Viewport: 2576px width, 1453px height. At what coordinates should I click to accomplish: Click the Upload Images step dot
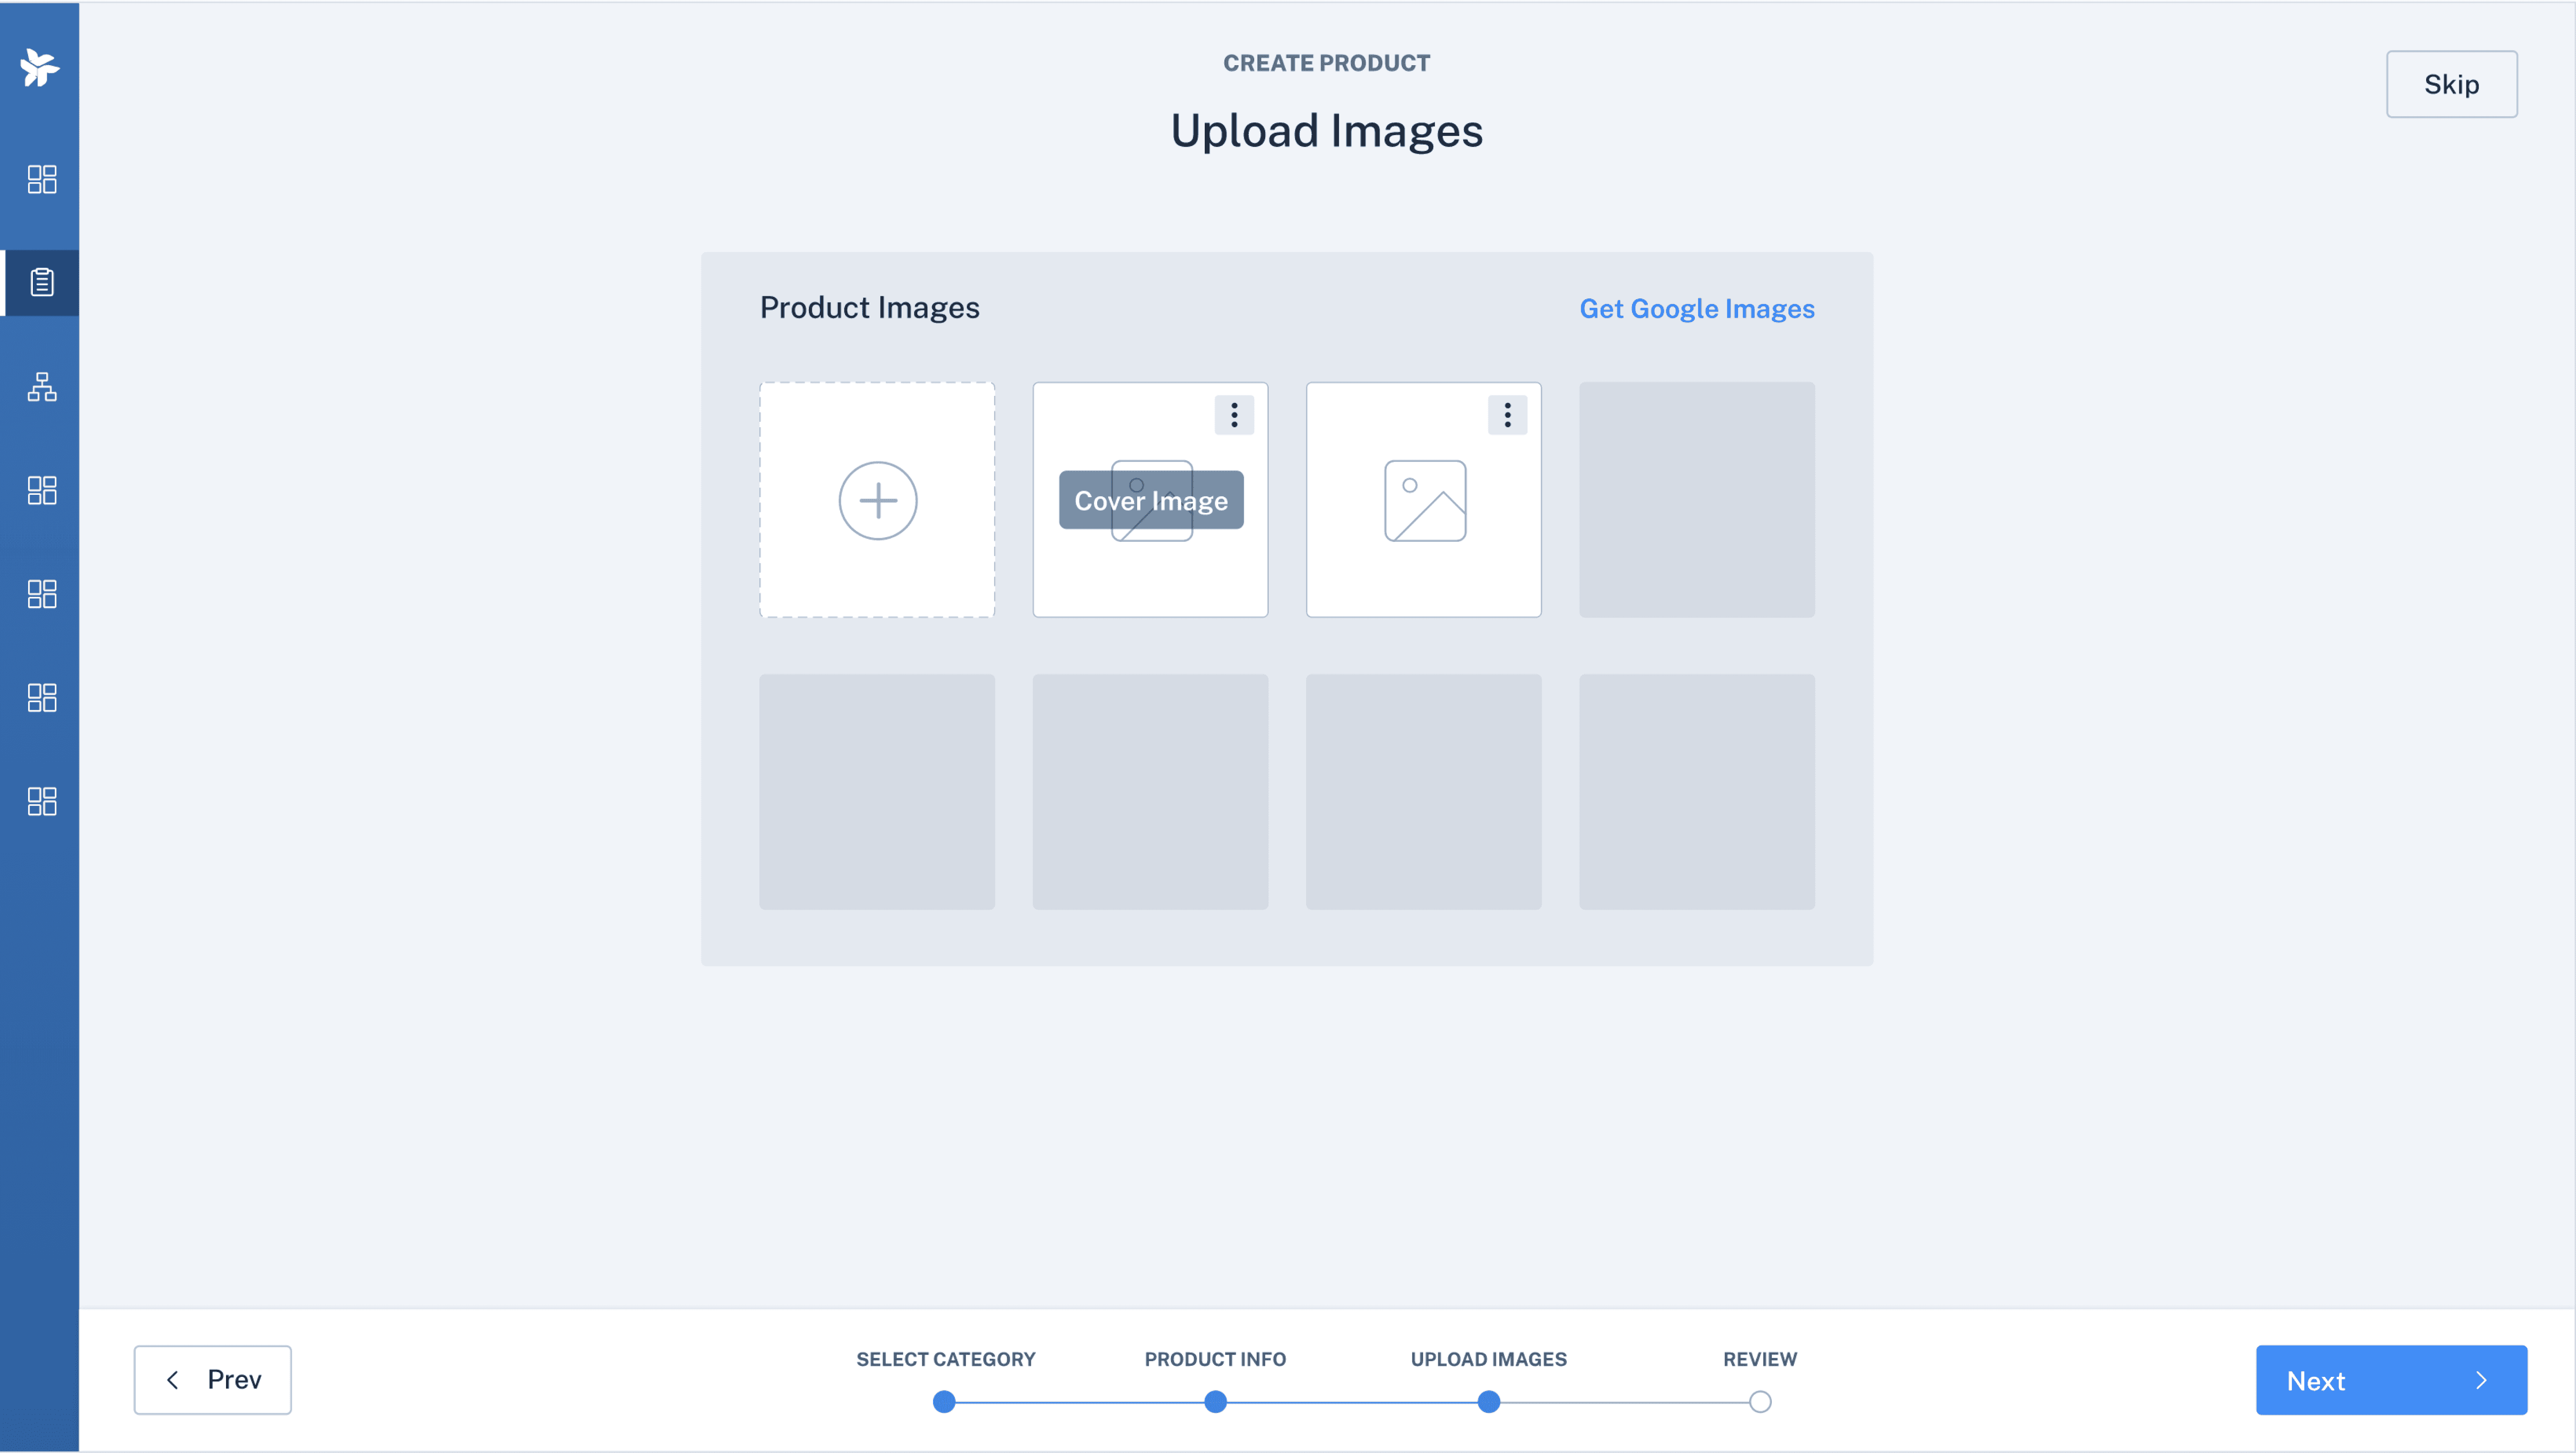(1488, 1401)
